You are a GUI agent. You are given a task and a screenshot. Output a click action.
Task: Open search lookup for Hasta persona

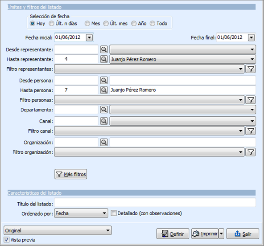(x=104, y=90)
